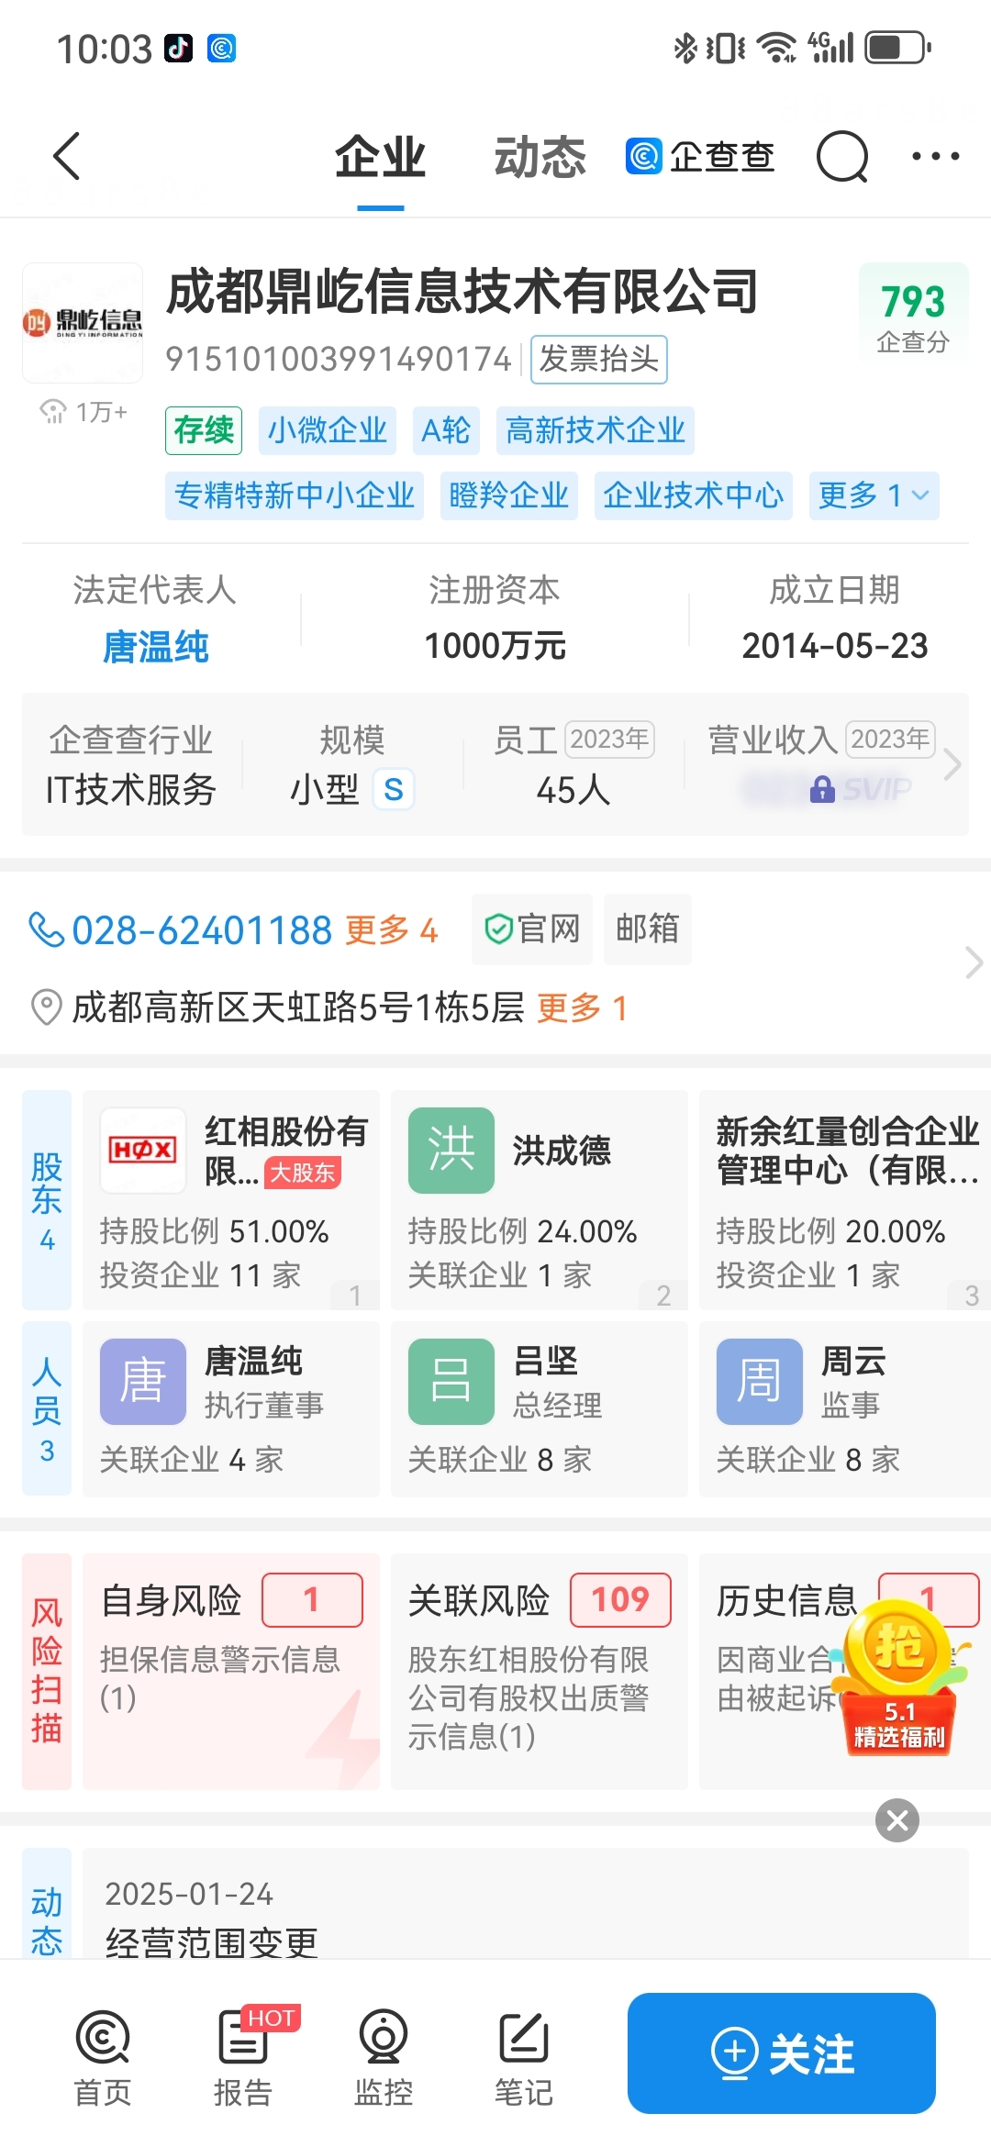Open legal representative 唐温纯 link
The image size is (991, 2147).
pos(156,647)
